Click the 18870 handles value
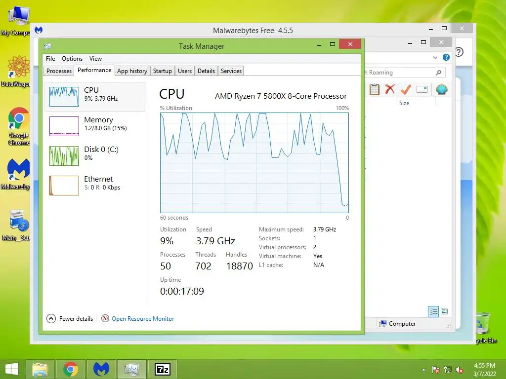The width and height of the screenshot is (506, 379). click(240, 266)
